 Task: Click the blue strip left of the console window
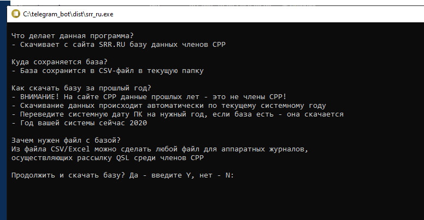[3, 113]
